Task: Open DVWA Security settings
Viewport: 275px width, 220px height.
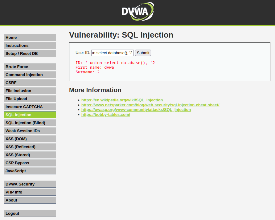Action: 30,184
